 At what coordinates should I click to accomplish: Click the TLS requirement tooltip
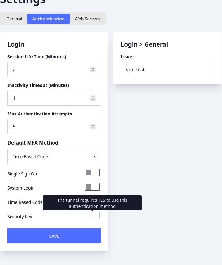point(92,203)
